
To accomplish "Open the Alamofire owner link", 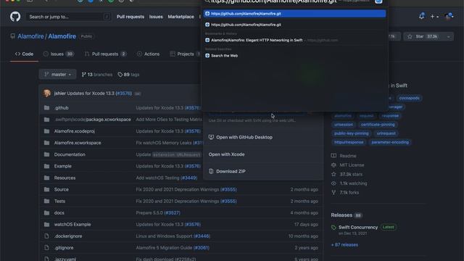I will (x=30, y=36).
